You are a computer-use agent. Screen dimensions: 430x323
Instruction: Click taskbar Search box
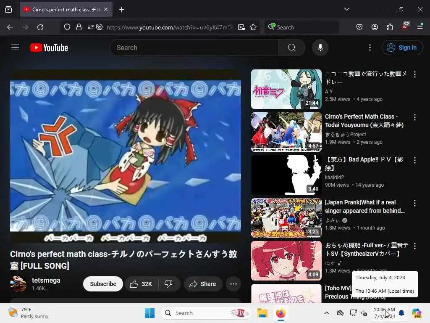click(x=206, y=313)
